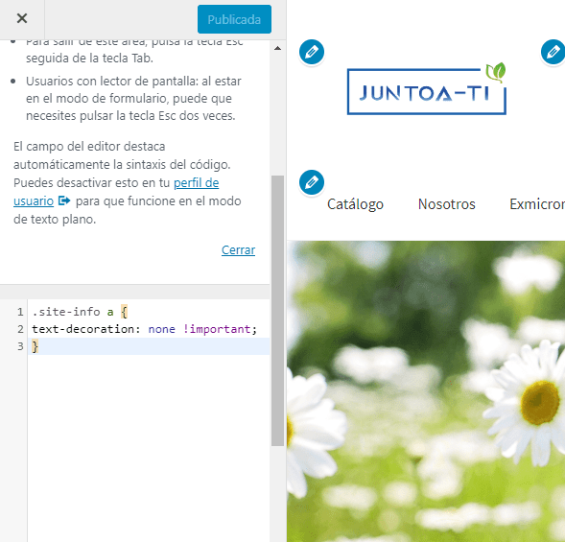The height and width of the screenshot is (542, 565).
Task: Click the pencil edit icon above the menu
Action: (x=312, y=182)
